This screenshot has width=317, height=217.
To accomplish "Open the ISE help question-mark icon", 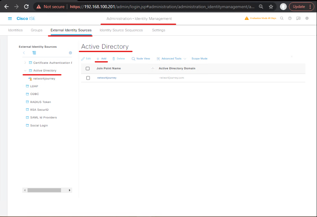I will [290, 18].
